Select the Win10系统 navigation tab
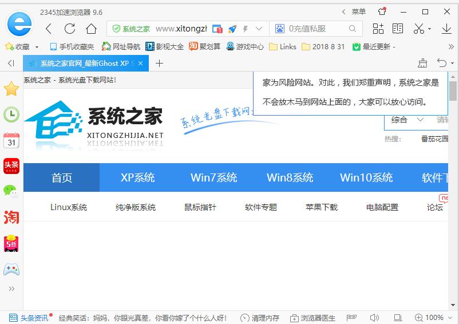The image size is (459, 324). pyautogui.click(x=366, y=177)
